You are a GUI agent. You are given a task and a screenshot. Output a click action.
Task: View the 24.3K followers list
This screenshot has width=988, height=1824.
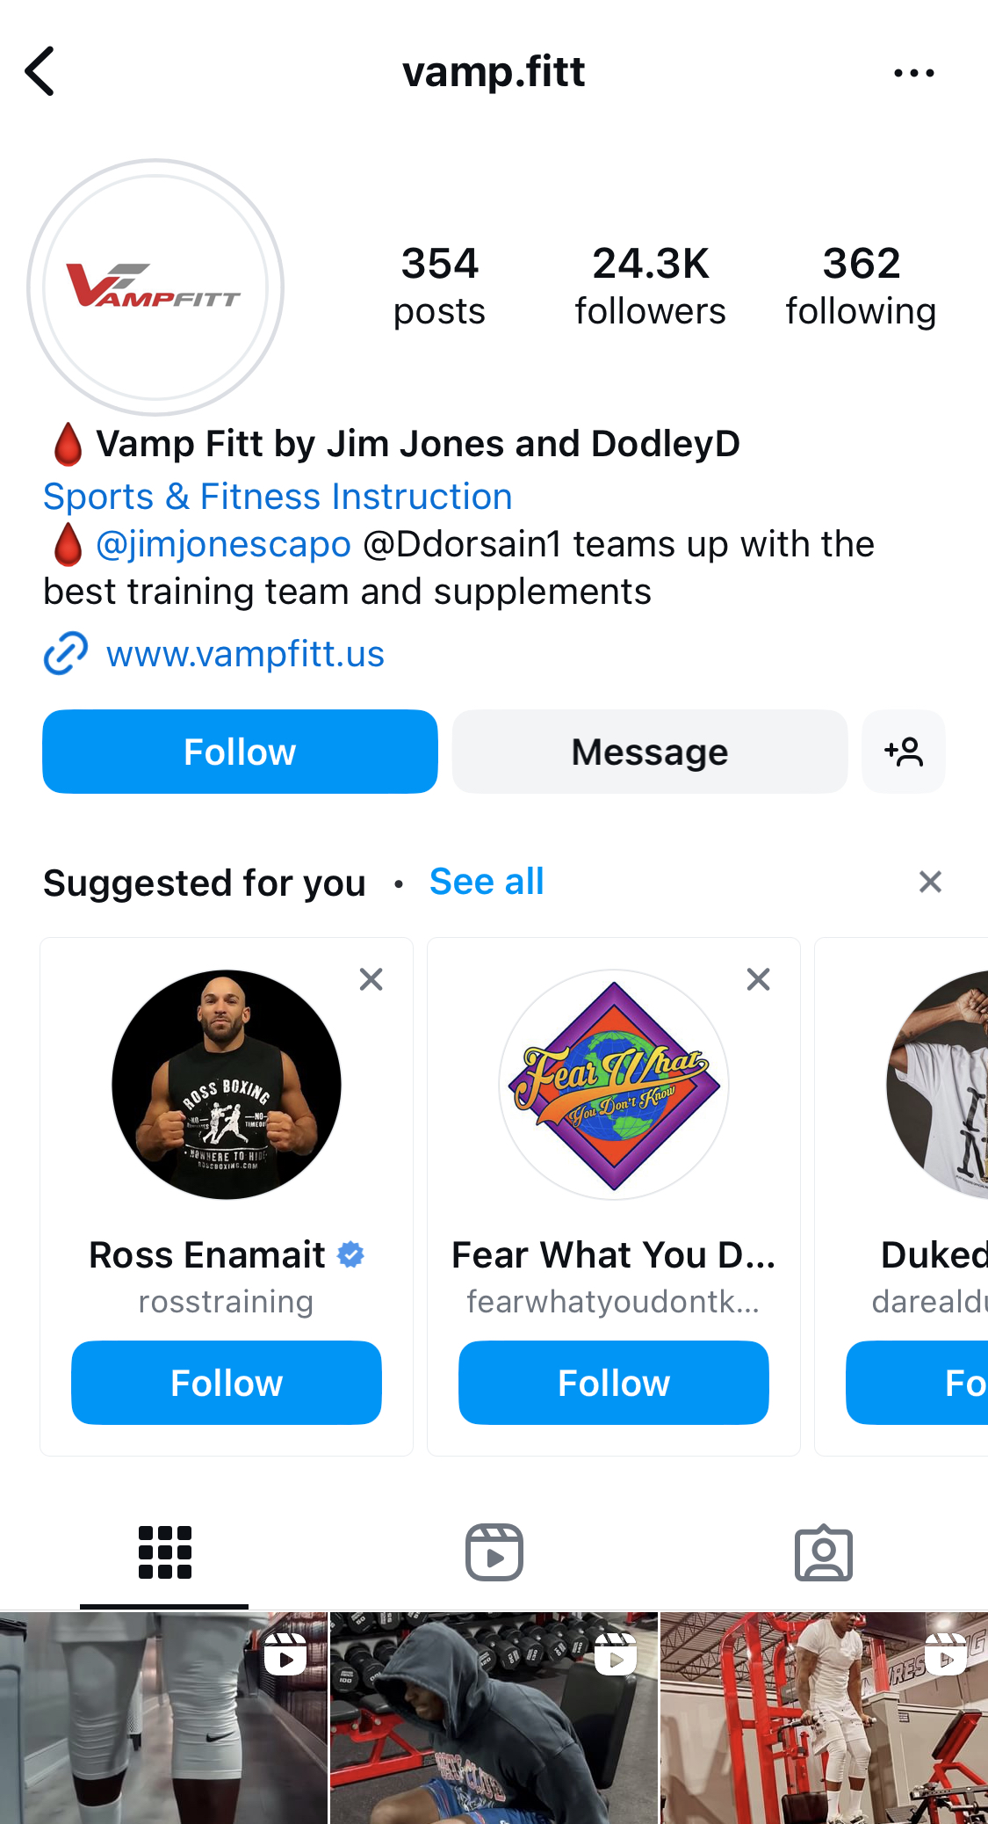[x=650, y=287]
